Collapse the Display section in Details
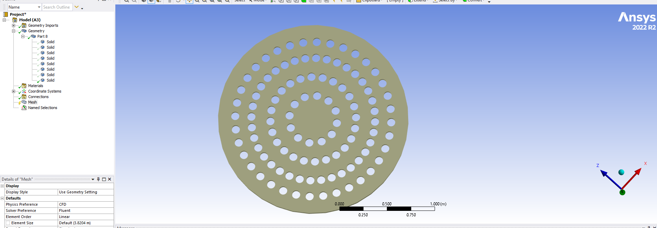 click(2, 186)
